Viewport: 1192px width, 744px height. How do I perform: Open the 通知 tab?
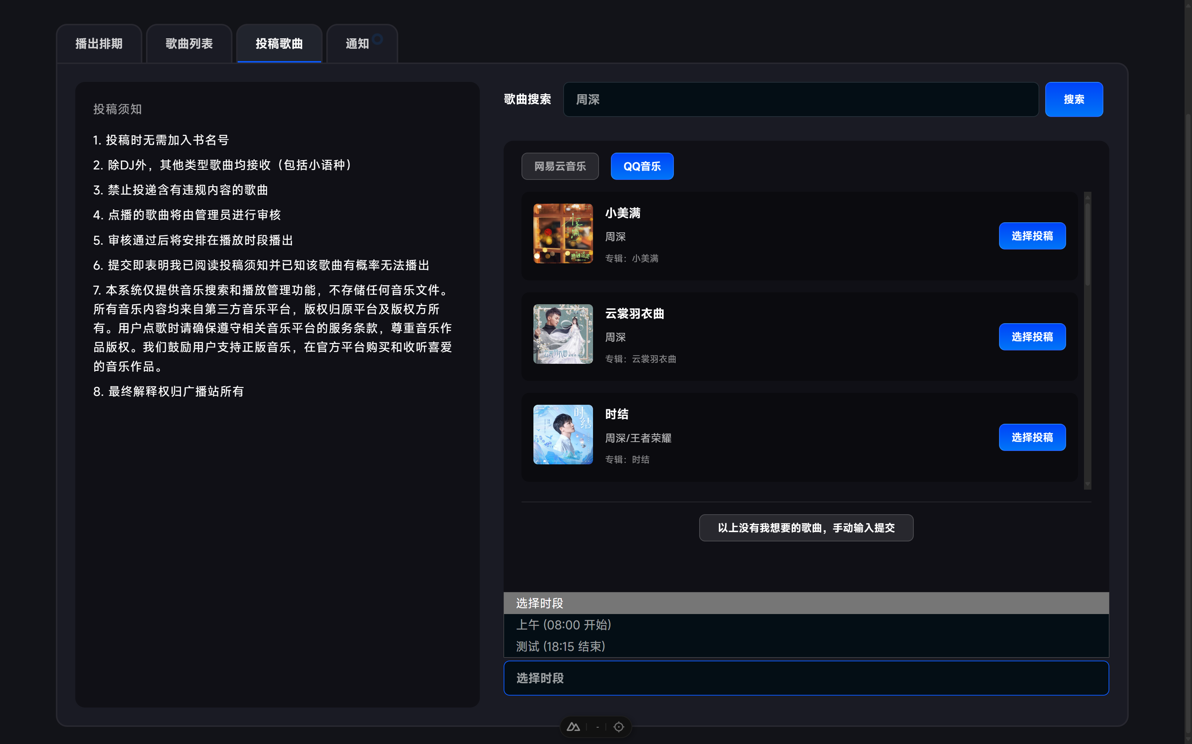click(362, 44)
